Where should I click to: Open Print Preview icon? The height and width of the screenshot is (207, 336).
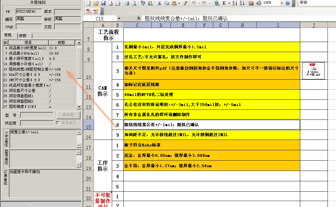coord(134,3)
